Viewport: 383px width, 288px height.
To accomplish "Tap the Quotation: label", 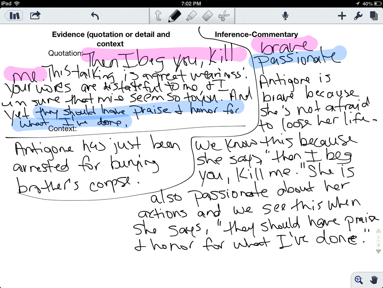I will point(65,53).
